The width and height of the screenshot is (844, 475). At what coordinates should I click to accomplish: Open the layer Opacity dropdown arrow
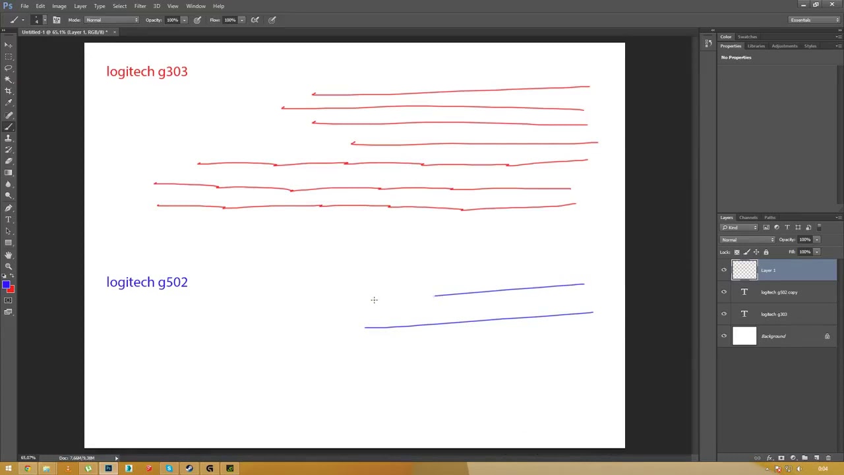coord(817,239)
